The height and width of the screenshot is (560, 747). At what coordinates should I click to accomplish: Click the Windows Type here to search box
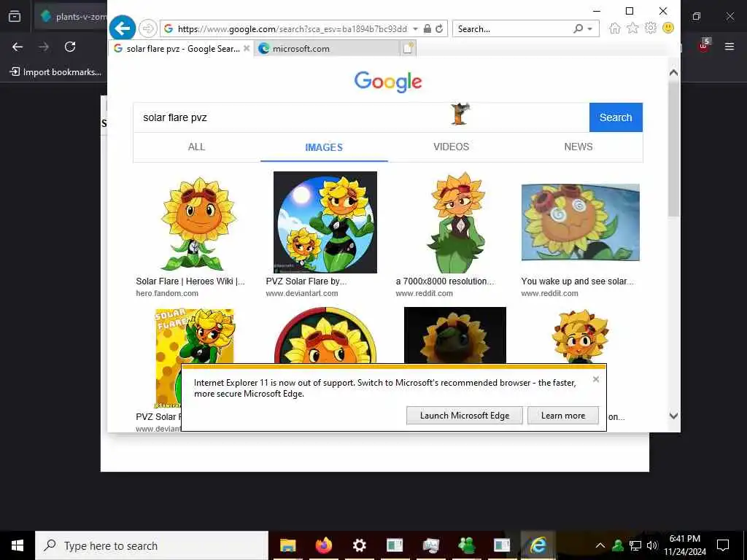coord(152,545)
